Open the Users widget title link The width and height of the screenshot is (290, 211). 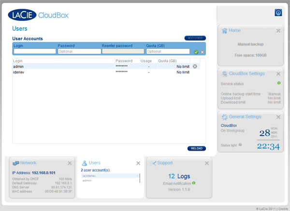[95, 163]
